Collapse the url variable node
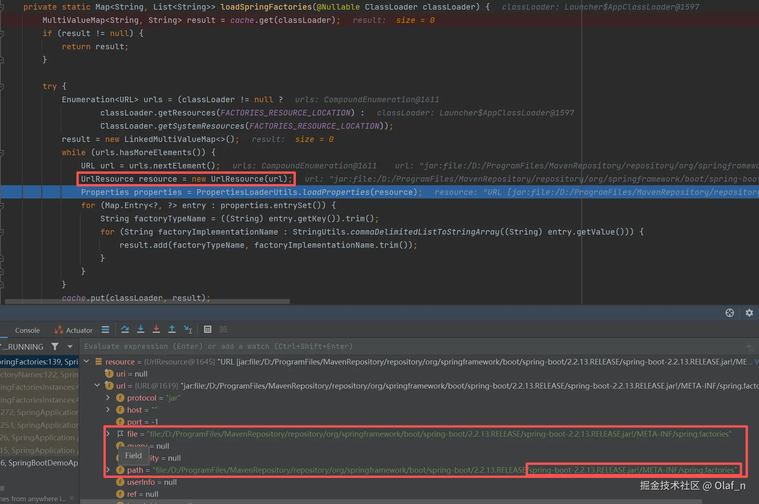 97,385
